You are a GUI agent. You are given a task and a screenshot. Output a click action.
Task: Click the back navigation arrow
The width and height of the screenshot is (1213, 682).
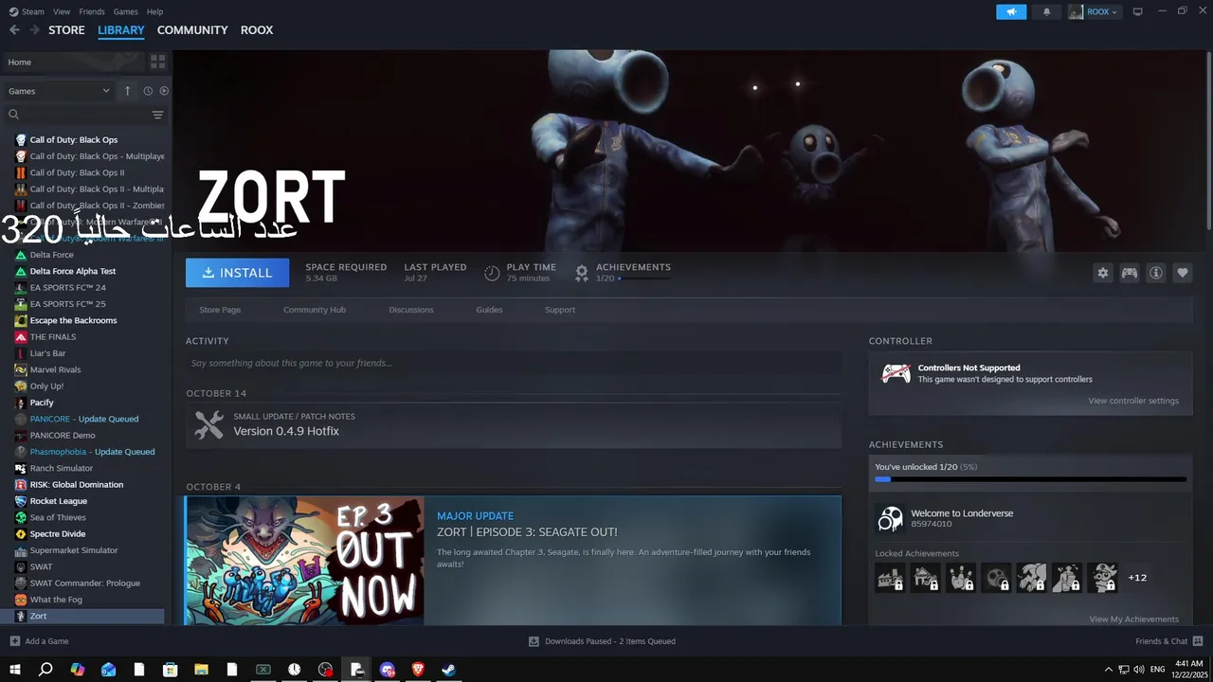pyautogui.click(x=14, y=30)
